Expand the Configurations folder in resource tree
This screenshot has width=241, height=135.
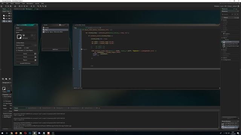click(x=222, y=60)
